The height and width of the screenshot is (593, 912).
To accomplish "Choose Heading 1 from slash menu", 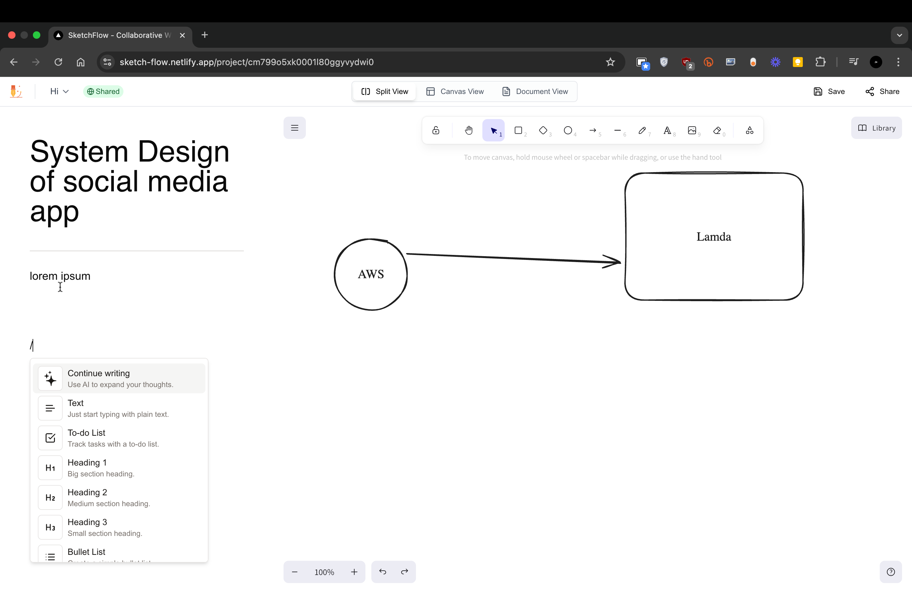I will (x=119, y=468).
